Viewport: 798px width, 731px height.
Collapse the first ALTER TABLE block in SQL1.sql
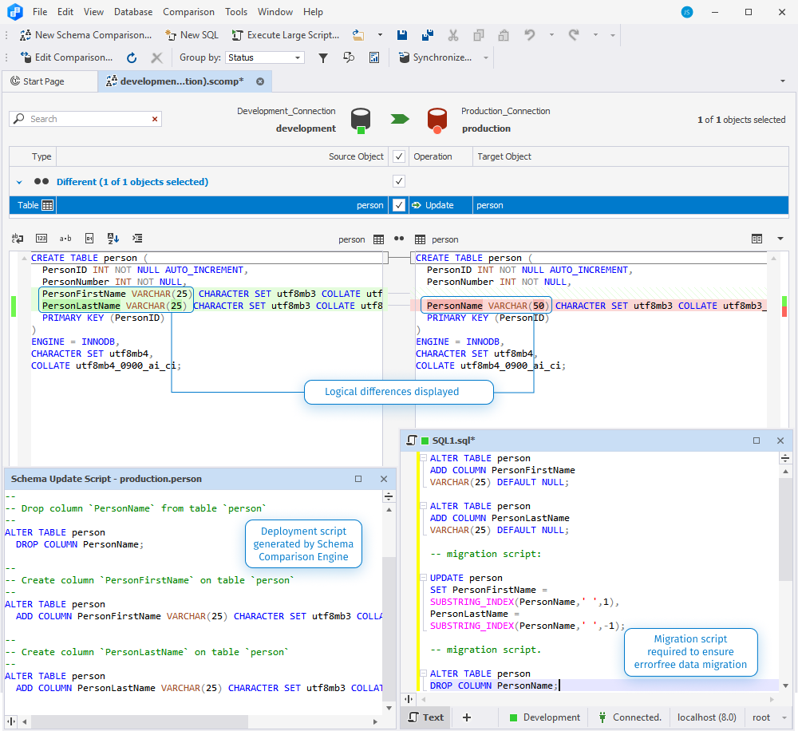click(x=423, y=458)
